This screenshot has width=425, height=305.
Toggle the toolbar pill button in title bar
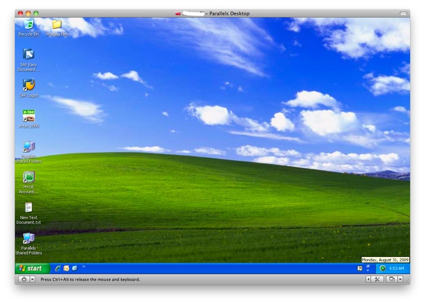point(403,13)
